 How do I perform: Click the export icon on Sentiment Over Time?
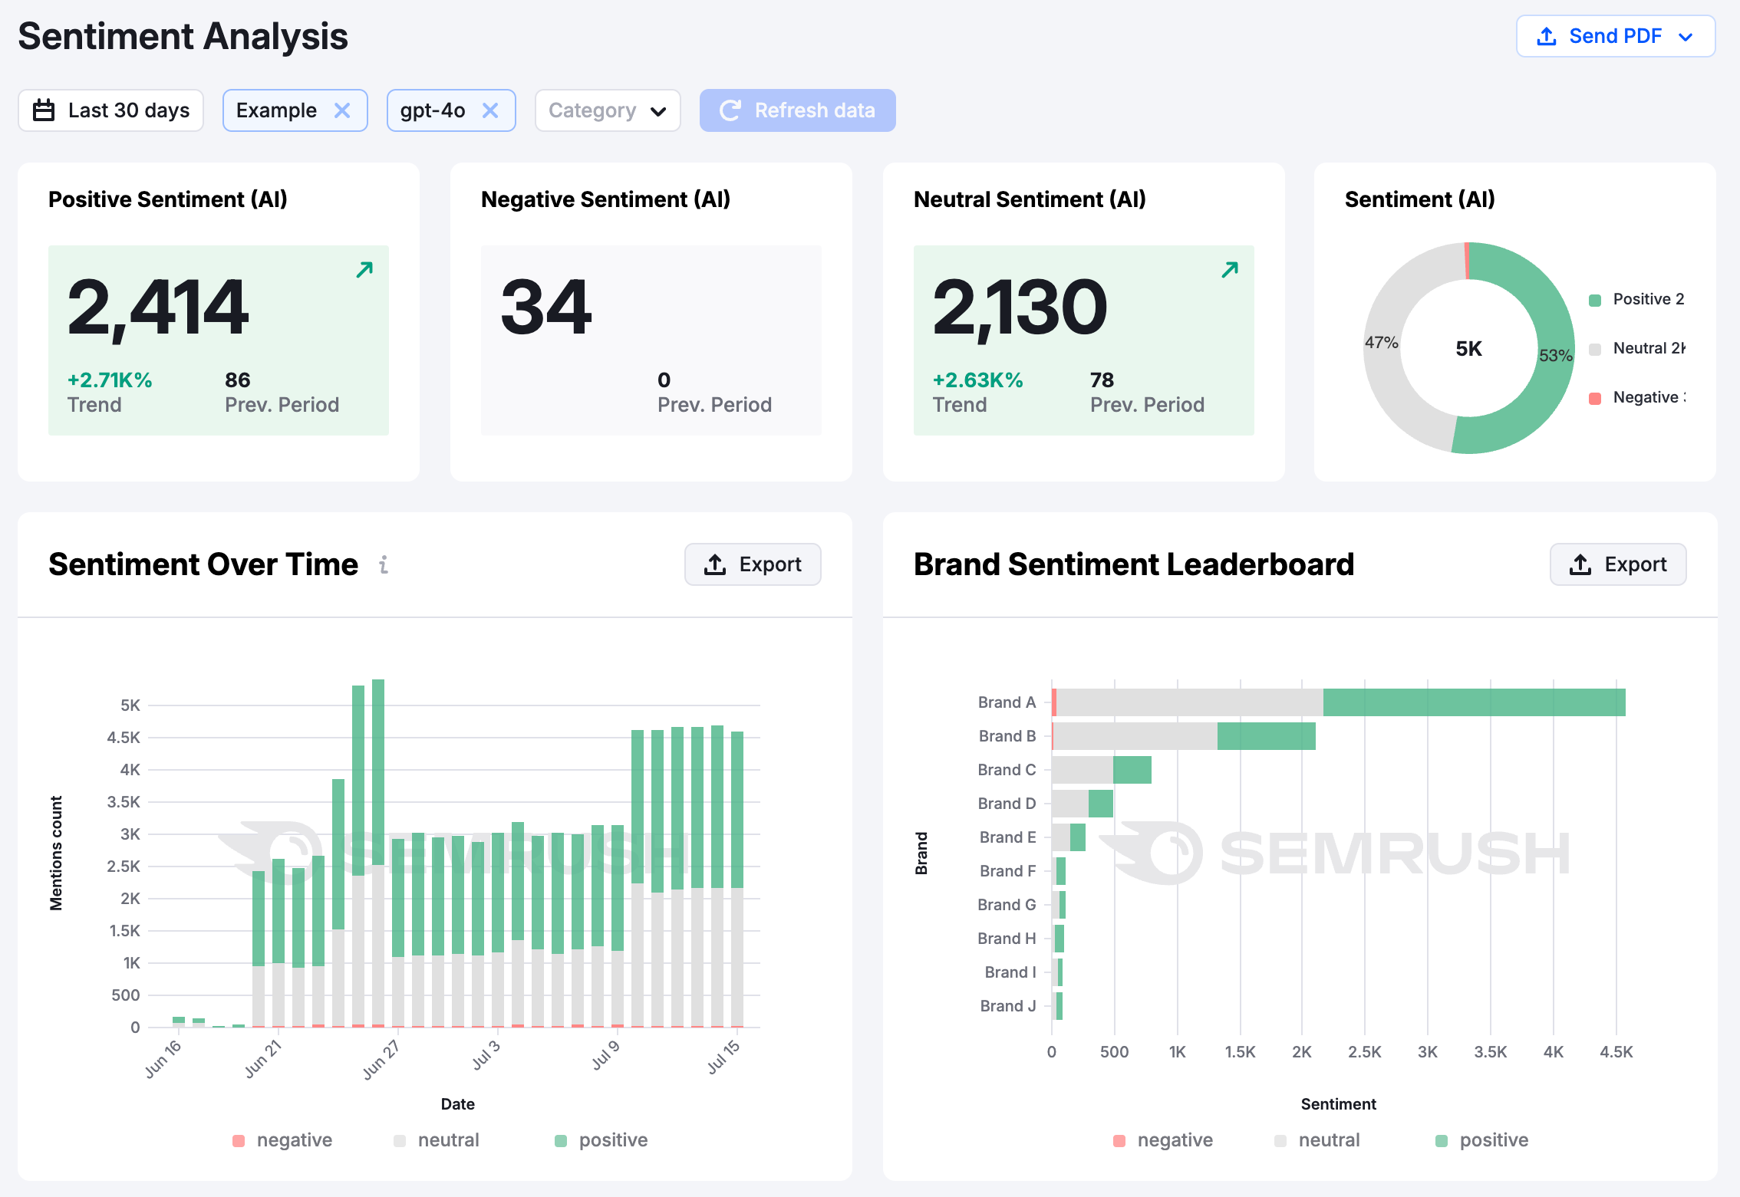(715, 564)
